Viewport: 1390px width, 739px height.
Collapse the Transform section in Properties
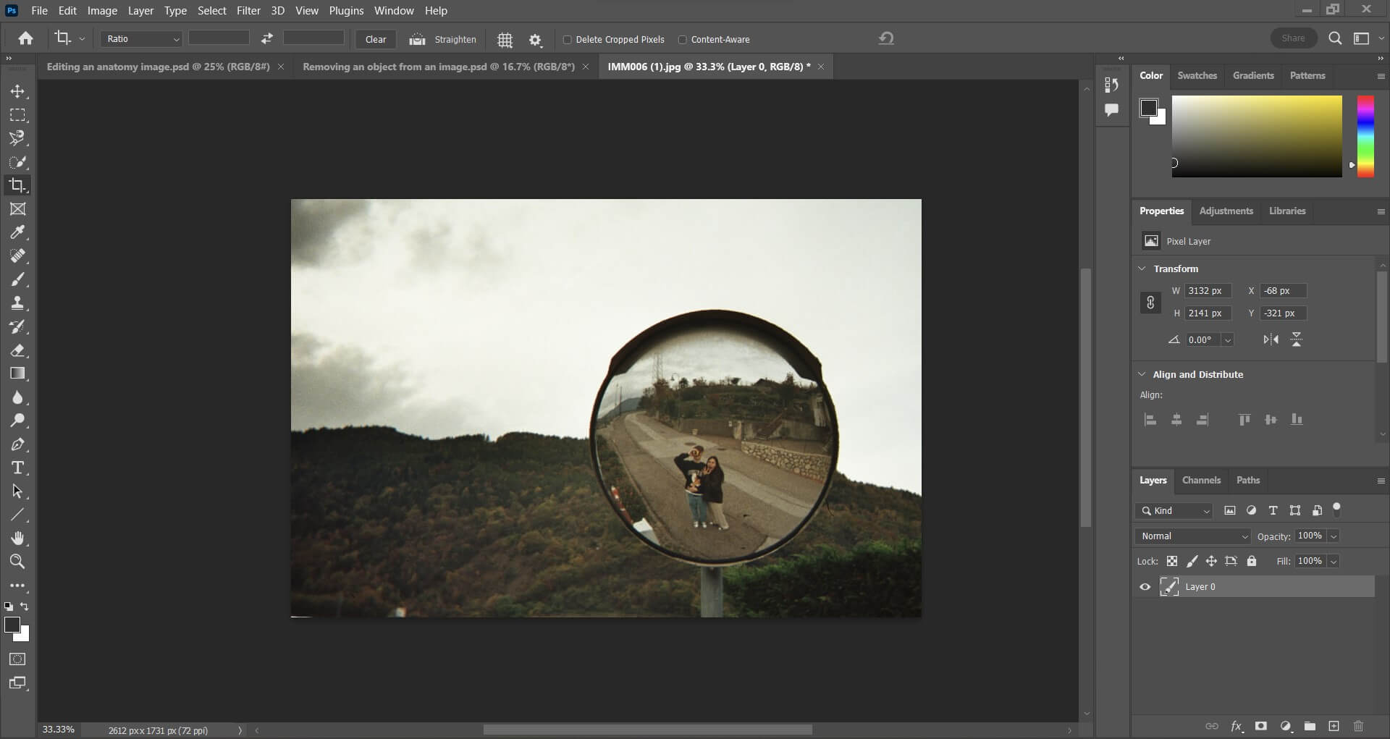point(1142,269)
